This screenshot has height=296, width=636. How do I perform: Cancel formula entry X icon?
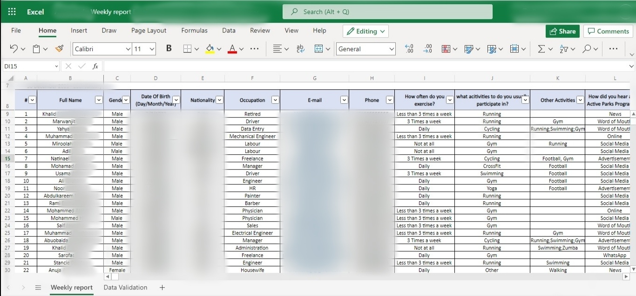68,66
